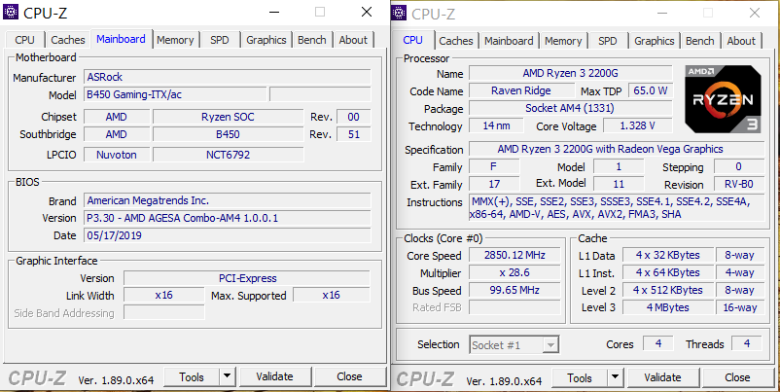Click L1 Data 4 x 32 KBytes field

(667, 255)
